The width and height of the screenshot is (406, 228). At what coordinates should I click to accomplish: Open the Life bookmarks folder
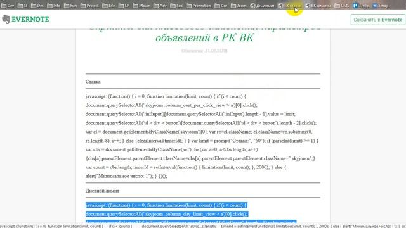point(108,6)
